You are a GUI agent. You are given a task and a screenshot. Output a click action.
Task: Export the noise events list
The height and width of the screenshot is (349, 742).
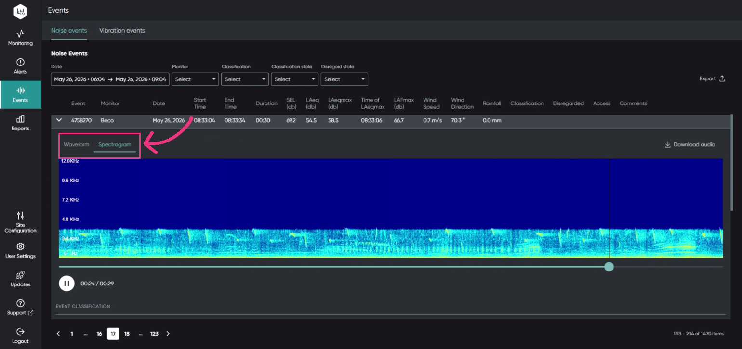click(x=713, y=79)
